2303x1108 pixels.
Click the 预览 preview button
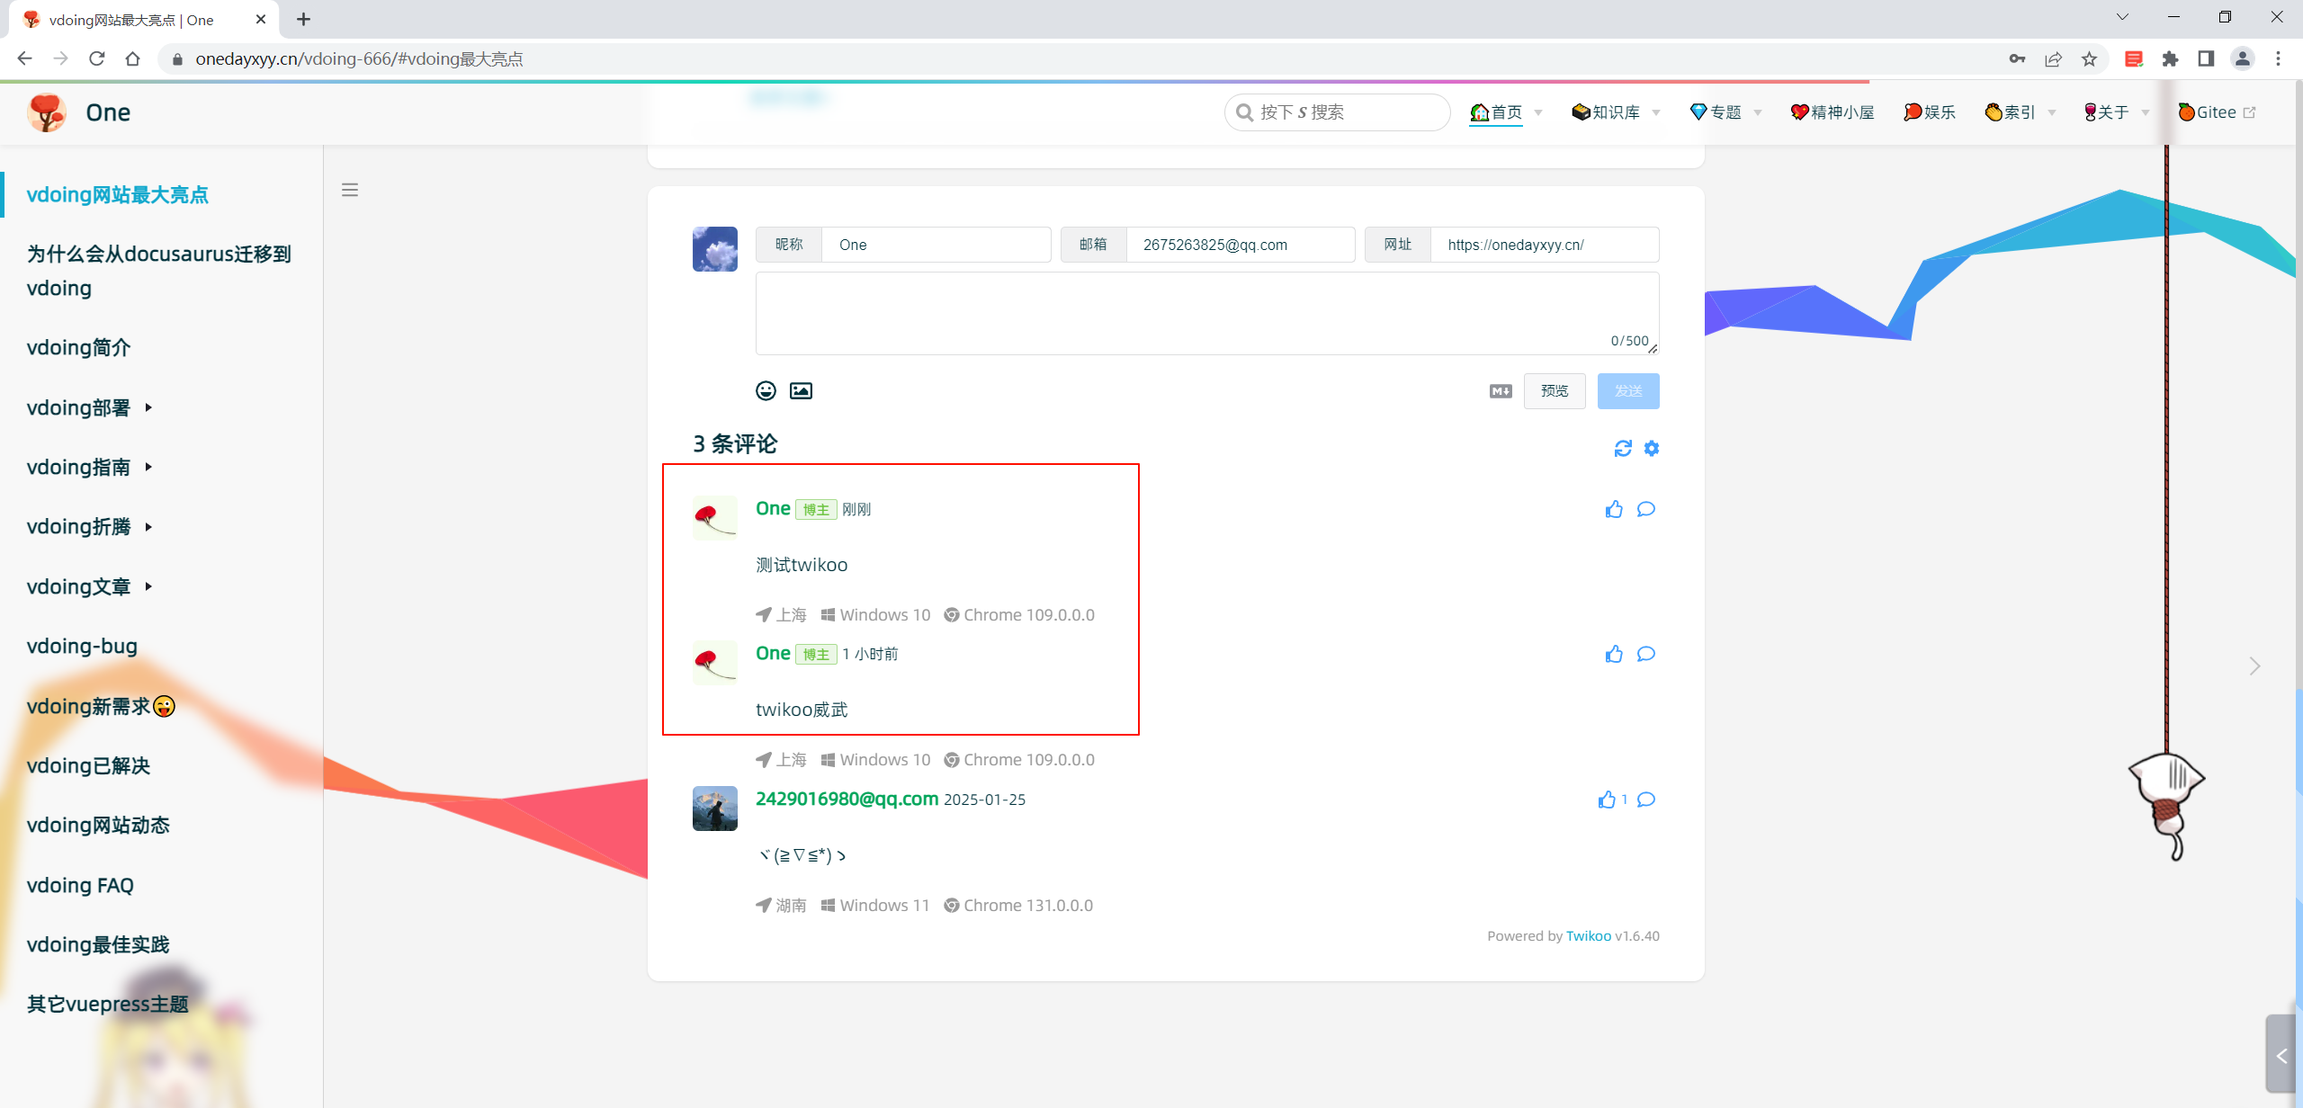(x=1555, y=391)
